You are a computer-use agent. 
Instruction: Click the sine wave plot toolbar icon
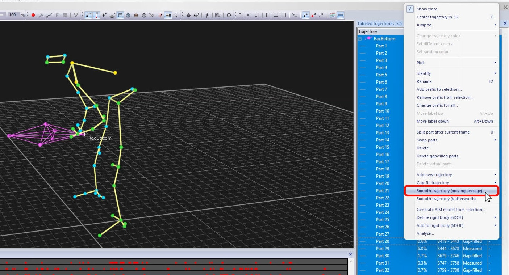218,15
